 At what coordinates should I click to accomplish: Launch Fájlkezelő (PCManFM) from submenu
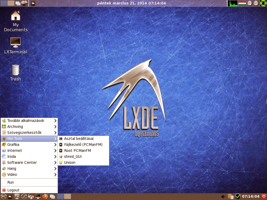click(x=83, y=145)
